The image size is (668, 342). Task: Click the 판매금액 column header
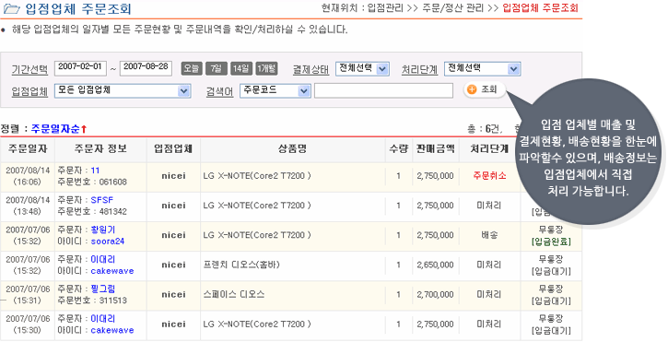(x=436, y=148)
